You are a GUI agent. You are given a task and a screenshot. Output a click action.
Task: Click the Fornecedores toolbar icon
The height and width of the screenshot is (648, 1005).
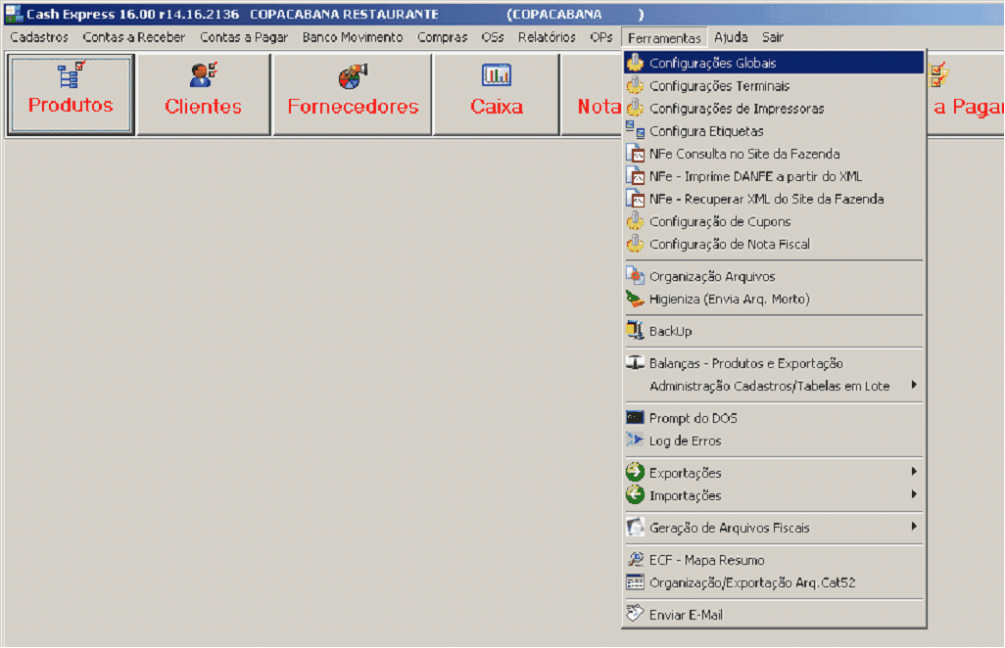353,75
